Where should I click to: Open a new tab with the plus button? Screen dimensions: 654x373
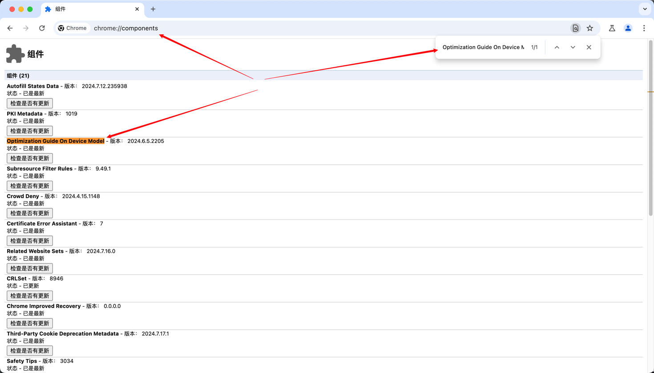tap(153, 9)
